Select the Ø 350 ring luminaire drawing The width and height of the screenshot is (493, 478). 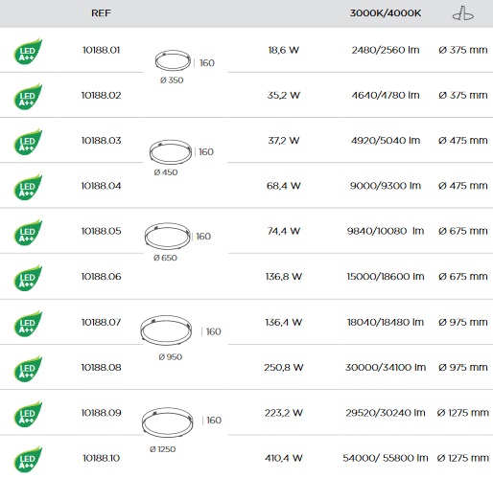173,60
